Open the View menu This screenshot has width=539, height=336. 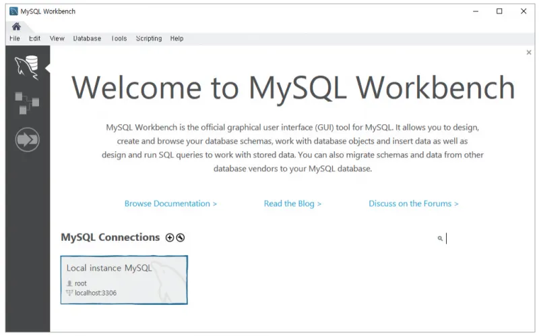57,38
